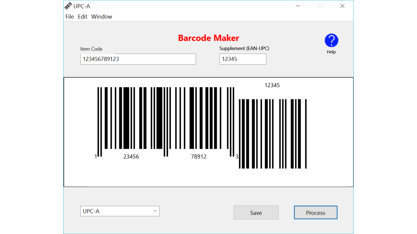This screenshot has height=234, width=417.
Task: Click the Item Code input field
Action: click(138, 59)
